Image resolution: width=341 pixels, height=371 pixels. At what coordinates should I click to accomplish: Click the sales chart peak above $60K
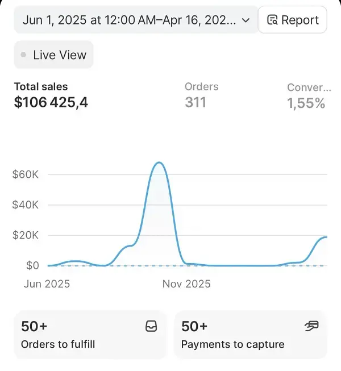160,163
